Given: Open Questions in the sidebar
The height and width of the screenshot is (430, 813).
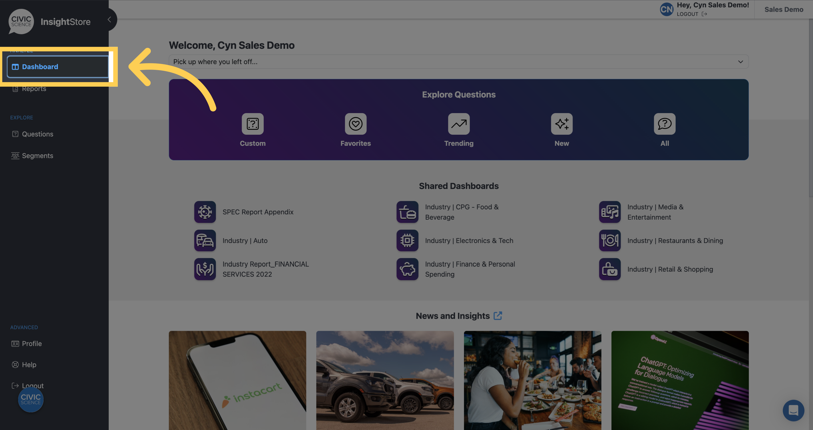Looking at the screenshot, I should (x=32, y=134).
